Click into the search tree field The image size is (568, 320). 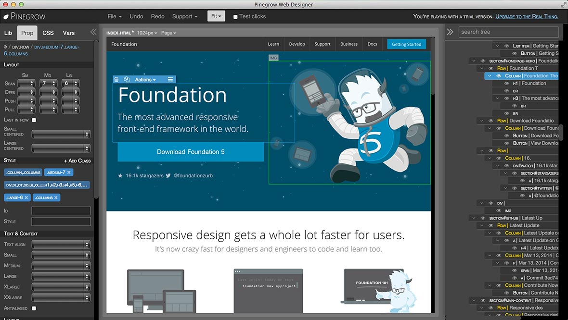tap(509, 32)
